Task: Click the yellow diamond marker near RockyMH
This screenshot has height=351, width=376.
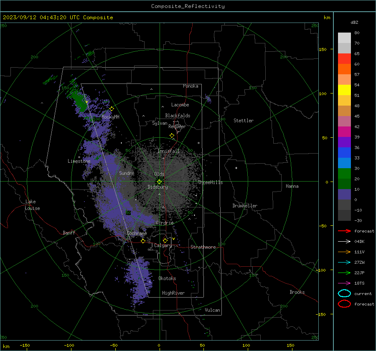Action: click(x=112, y=109)
